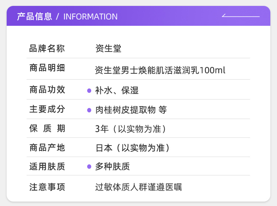Select the 产品信息 / INFORMATION header title

click(x=67, y=17)
